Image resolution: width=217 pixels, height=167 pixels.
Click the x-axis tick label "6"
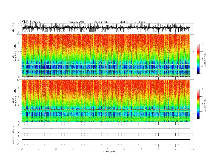124,149
